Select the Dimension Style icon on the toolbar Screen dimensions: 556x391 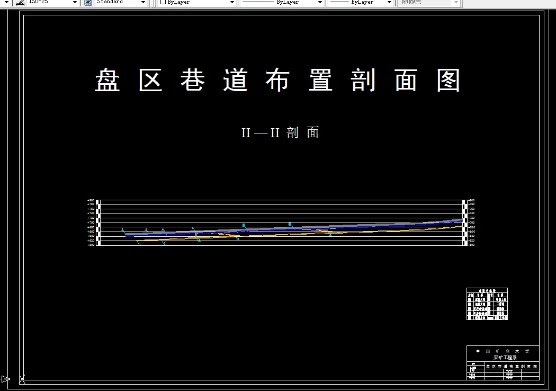pyautogui.click(x=20, y=3)
